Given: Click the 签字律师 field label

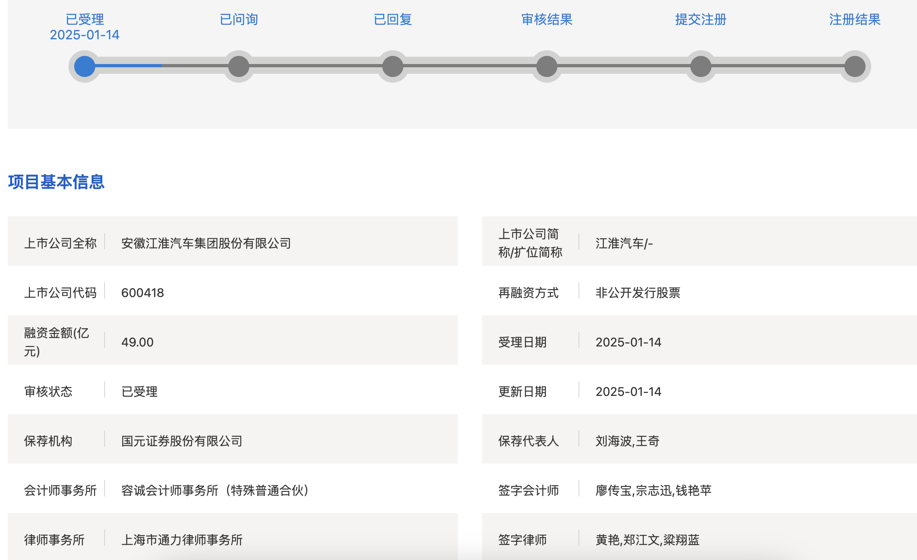Looking at the screenshot, I should 522,540.
